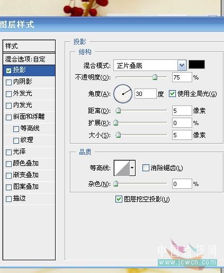This screenshot has height=273, width=224.
Task: Click the 不透明度 opacity slider handle
Action: pyautogui.click(x=155, y=77)
